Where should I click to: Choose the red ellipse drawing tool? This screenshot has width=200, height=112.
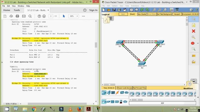[193, 43]
